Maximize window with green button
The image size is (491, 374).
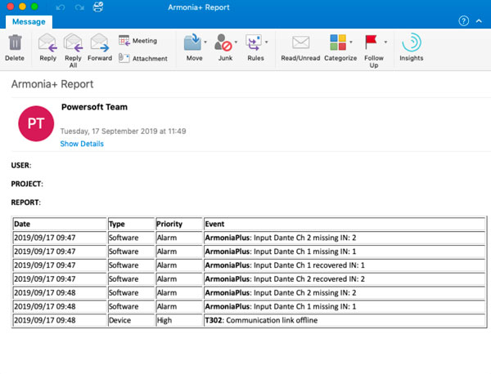(34, 7)
